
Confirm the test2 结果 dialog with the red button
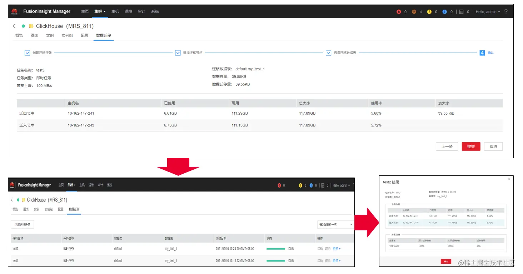coord(446,261)
